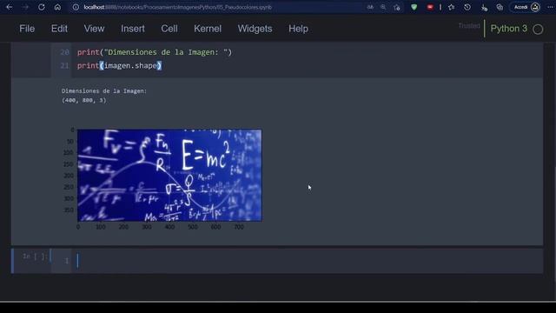The height and width of the screenshot is (313, 556).
Task: Click code line print(imagen.shape)
Action: (119, 66)
